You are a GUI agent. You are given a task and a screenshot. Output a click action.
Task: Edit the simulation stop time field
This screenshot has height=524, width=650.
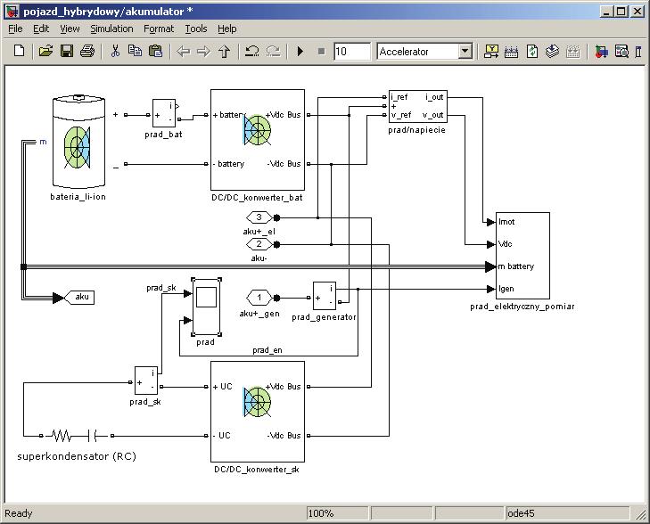click(351, 52)
